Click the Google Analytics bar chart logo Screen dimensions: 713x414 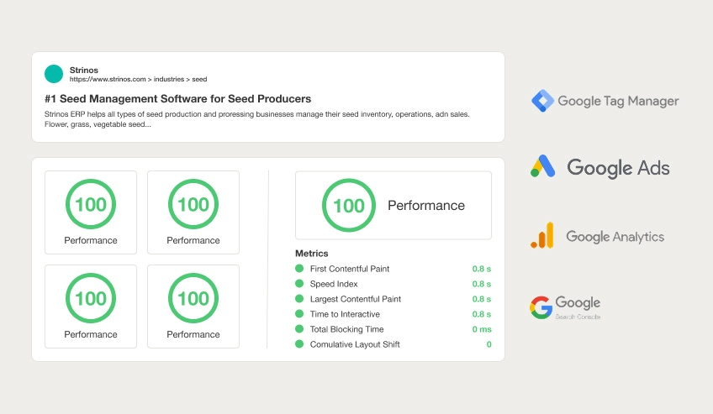[x=542, y=235]
